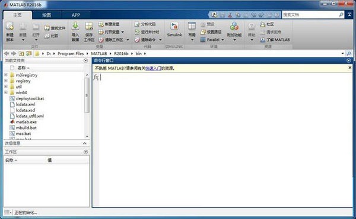Click 社区 (Community) button
The image size is (356, 219).
coord(267,24)
